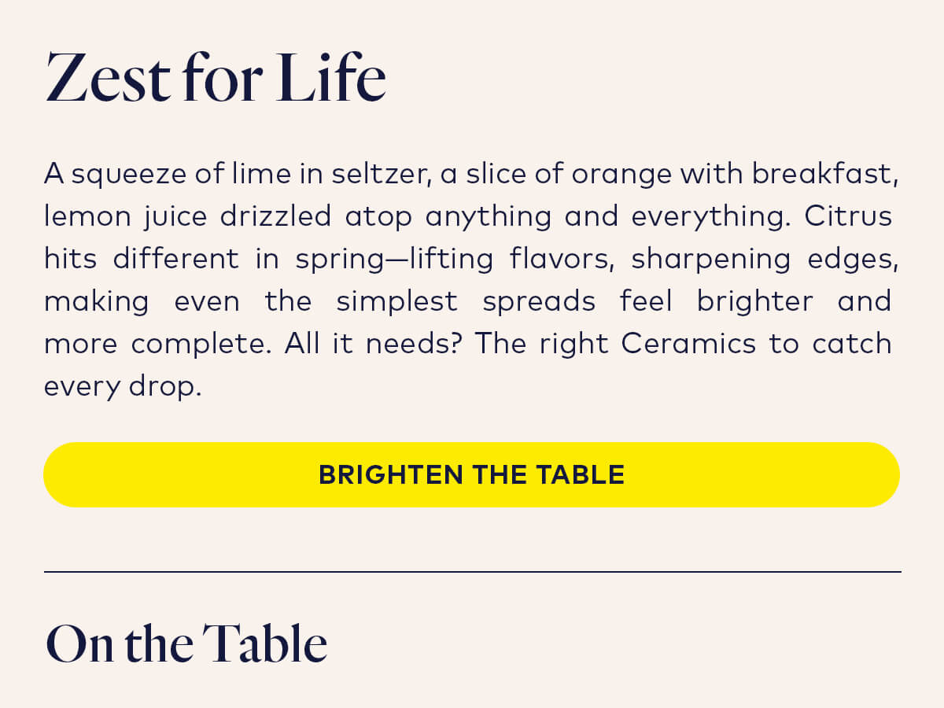Click the text BRIGHTEN THE TABLE label

[x=470, y=474]
